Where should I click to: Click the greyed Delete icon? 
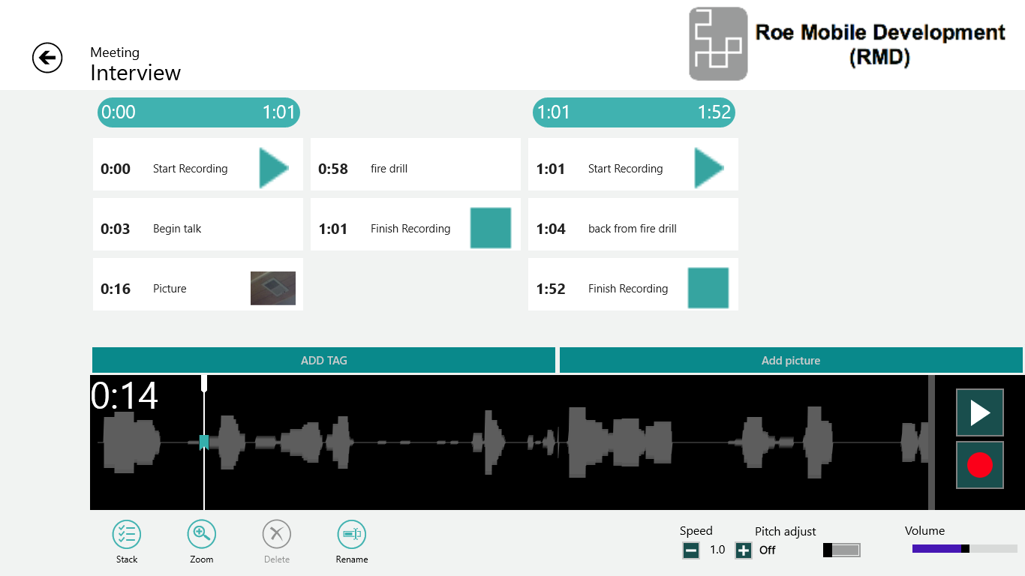click(277, 535)
